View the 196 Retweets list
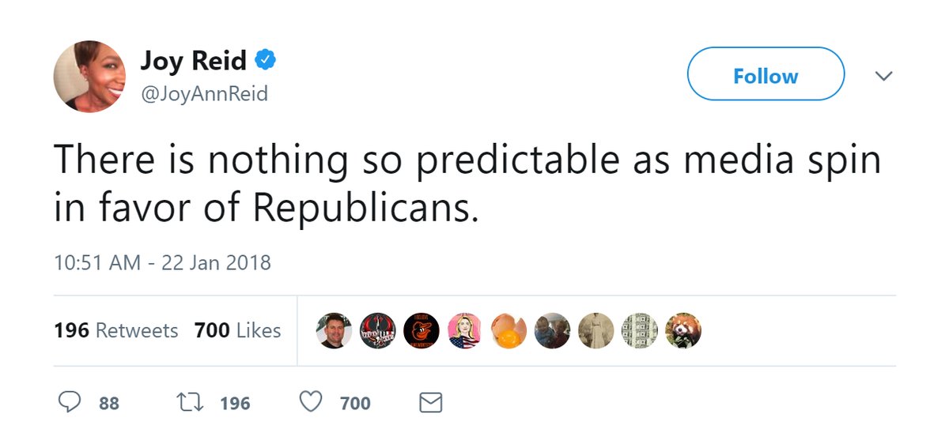 coord(115,330)
